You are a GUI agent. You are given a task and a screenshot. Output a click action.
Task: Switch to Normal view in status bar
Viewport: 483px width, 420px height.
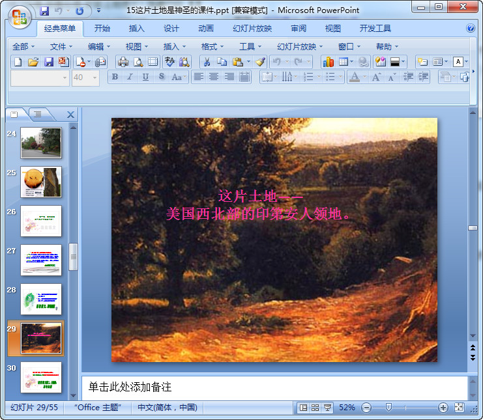click(x=303, y=408)
